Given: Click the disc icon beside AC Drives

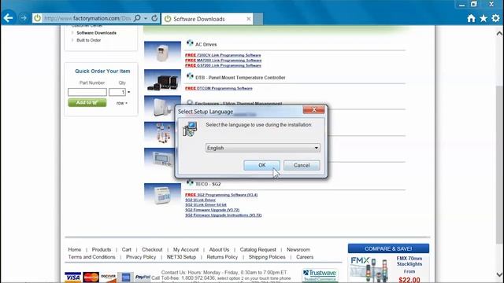Looking at the screenshot, I should tap(190, 43).
